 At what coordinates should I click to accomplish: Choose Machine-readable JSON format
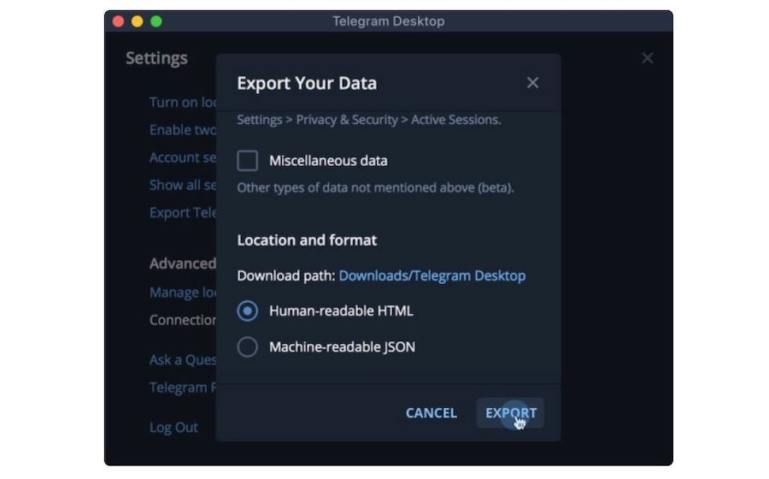coord(248,347)
